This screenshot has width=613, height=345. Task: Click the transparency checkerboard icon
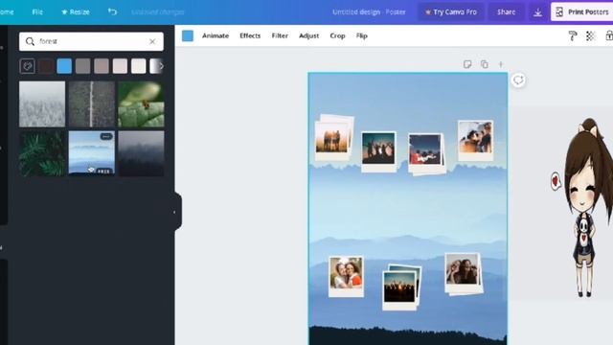(591, 36)
